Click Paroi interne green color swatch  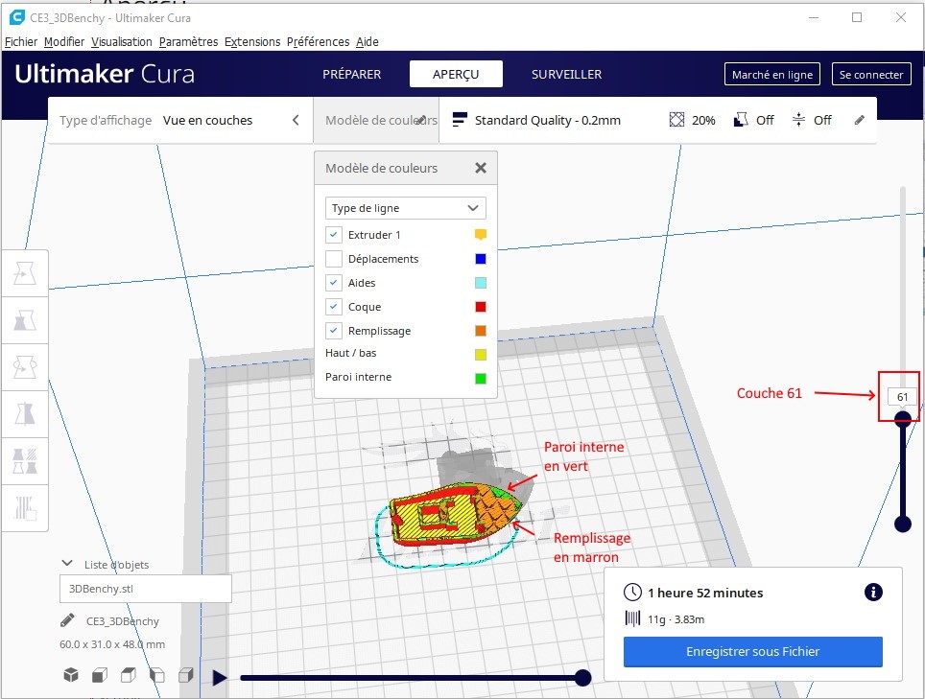[480, 379]
